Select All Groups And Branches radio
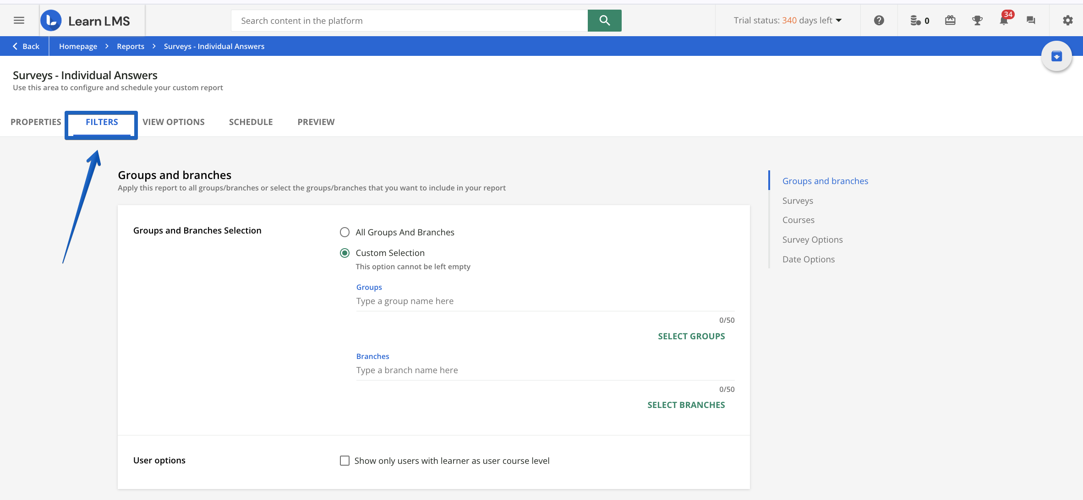This screenshot has height=500, width=1083. (x=345, y=232)
